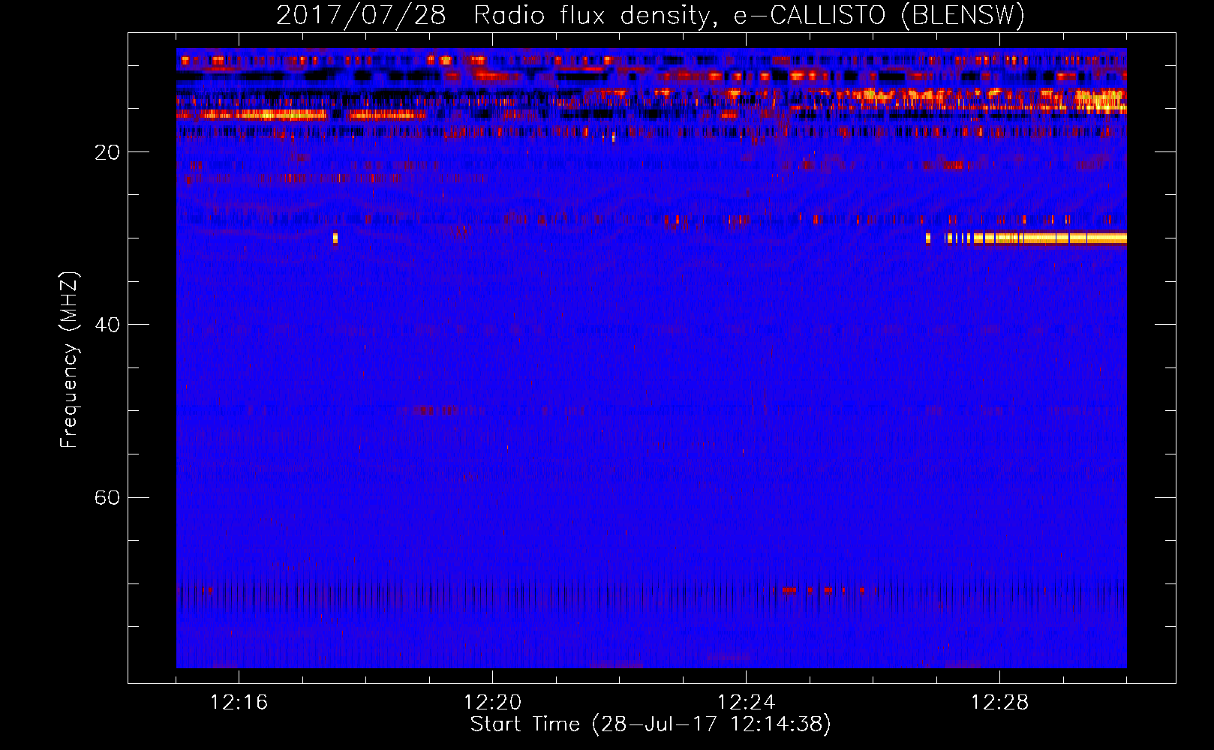
Task: Click the 'Start Time (28-Jul-17 12:14:38)' axis label
Action: [x=651, y=724]
